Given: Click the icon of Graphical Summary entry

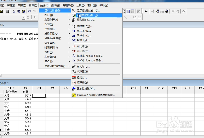Looking at the screenshot, I should [x=74, y=20].
